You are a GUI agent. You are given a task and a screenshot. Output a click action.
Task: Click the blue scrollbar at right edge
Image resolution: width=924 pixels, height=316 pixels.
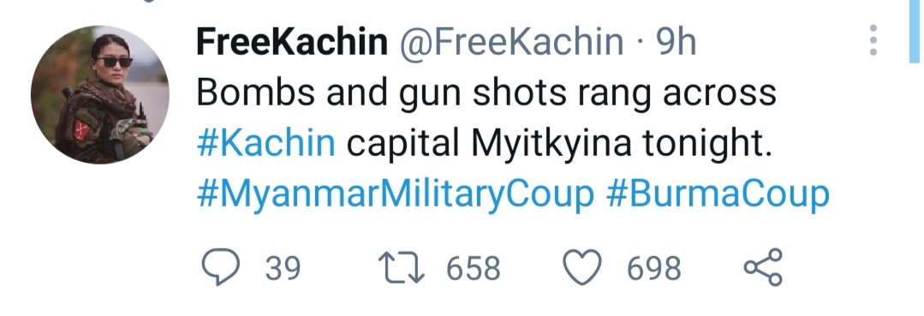[x=914, y=31]
